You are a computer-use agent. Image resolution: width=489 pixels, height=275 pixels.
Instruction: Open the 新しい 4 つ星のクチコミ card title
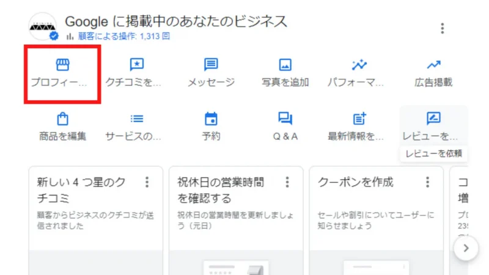pyautogui.click(x=81, y=190)
